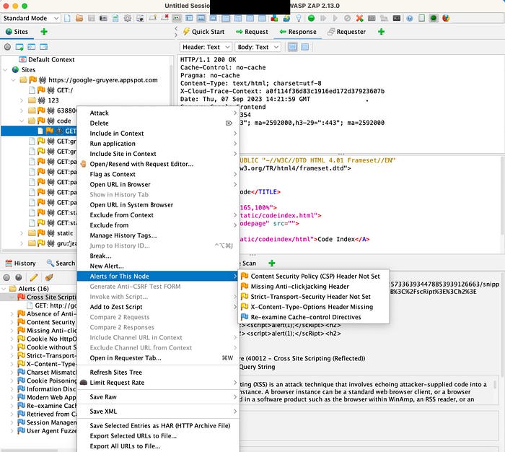Image resolution: width=505 pixels, height=452 pixels.
Task: Collapse the google-gruyere.appspot.com node
Action: [x=14, y=80]
